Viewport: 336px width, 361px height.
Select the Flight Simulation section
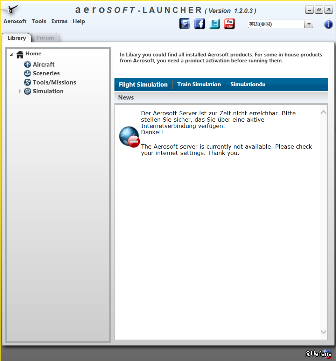click(143, 84)
